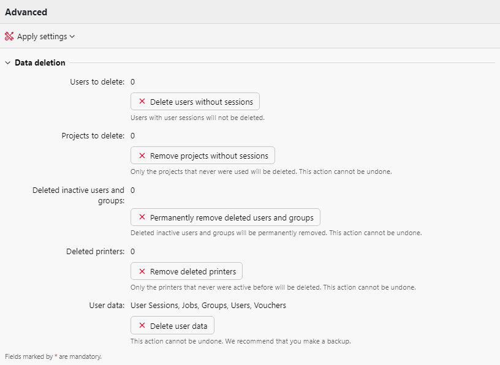Click the X icon on Remove projects without sessions

click(x=142, y=155)
